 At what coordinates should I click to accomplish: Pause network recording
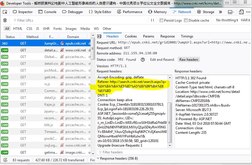click(152, 20)
